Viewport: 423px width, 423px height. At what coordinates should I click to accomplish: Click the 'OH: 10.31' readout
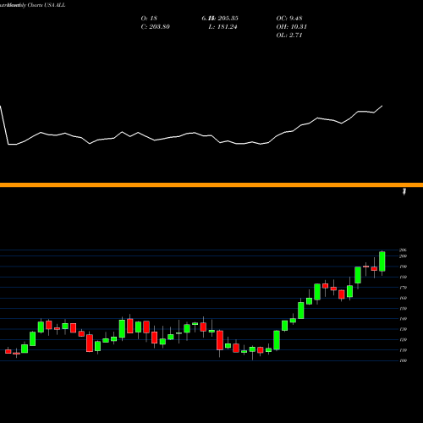(291, 27)
